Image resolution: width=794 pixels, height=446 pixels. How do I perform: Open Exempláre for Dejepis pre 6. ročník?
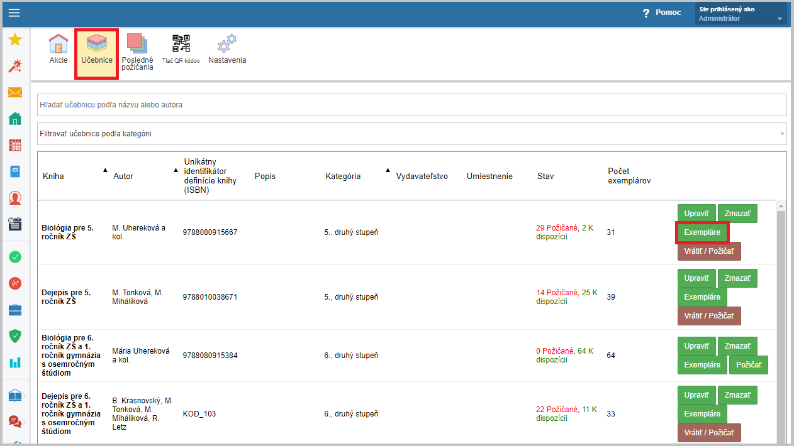pyautogui.click(x=702, y=414)
